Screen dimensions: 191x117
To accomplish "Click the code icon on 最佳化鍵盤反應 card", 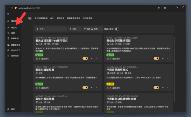I will tap(91, 87).
